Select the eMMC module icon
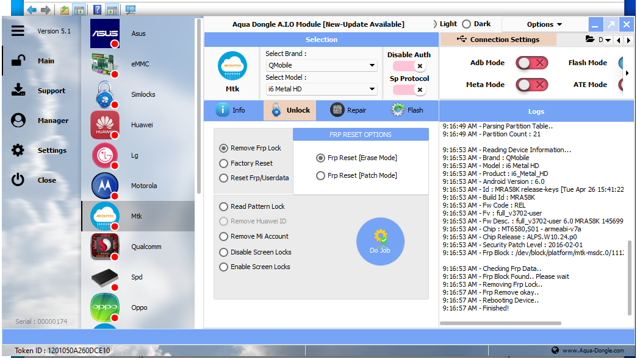637x358 pixels. tap(105, 64)
